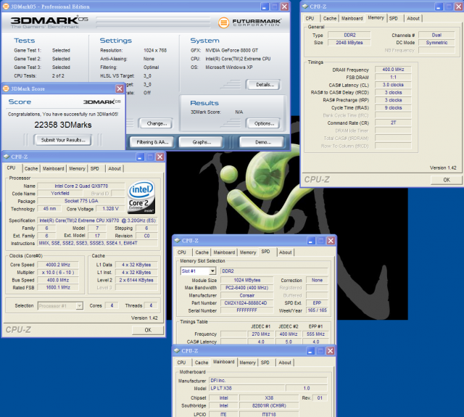The image size is (464, 417).
Task: Switch to Memory tab in SPD window
Action: 248,252
